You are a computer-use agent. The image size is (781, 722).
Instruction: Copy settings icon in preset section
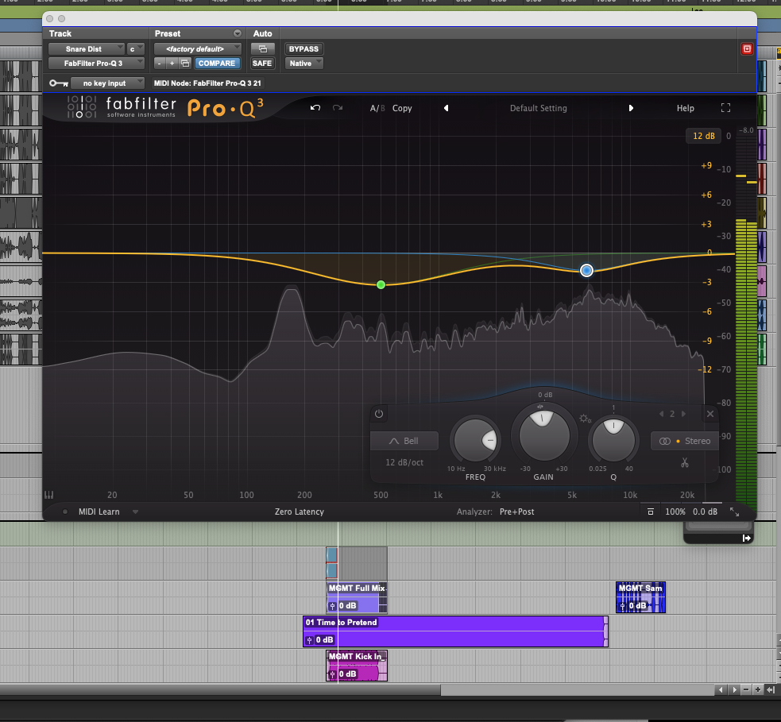185,64
